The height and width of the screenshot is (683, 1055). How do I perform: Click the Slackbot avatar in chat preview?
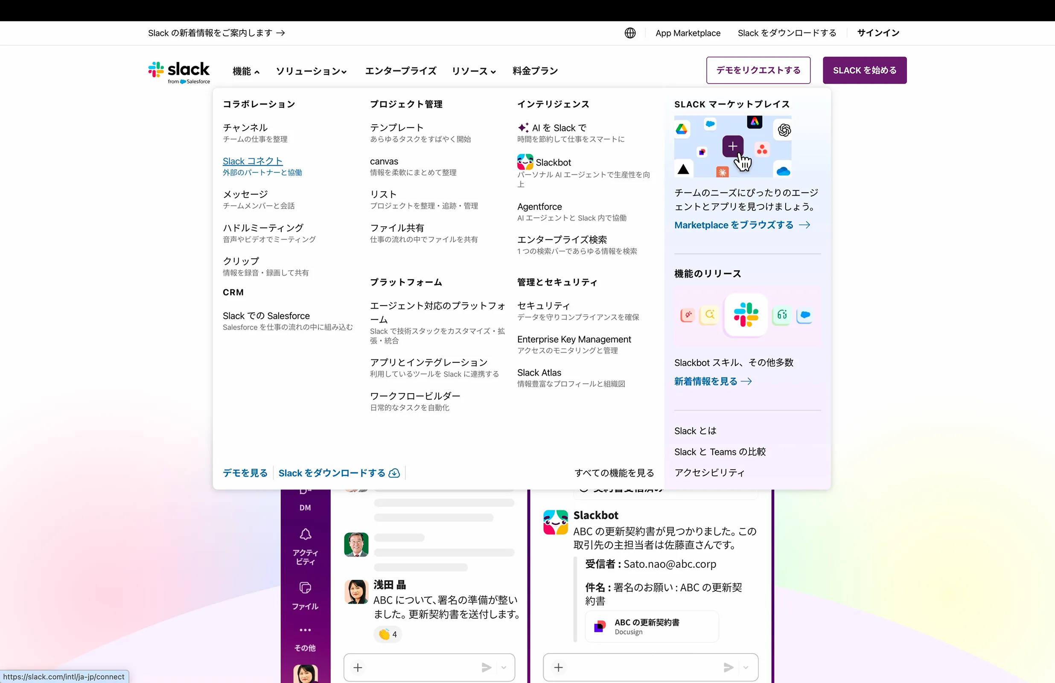(x=555, y=522)
